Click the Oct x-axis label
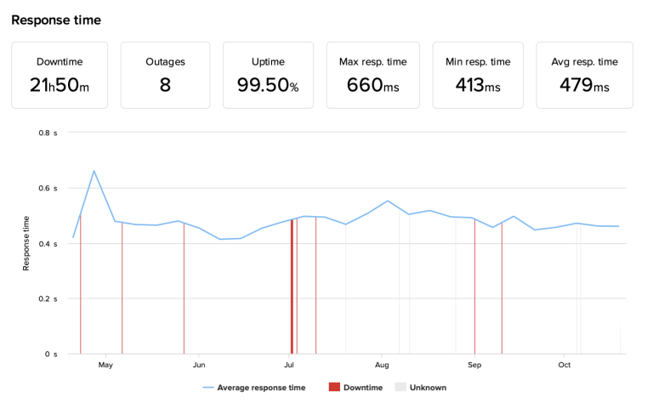 click(565, 365)
